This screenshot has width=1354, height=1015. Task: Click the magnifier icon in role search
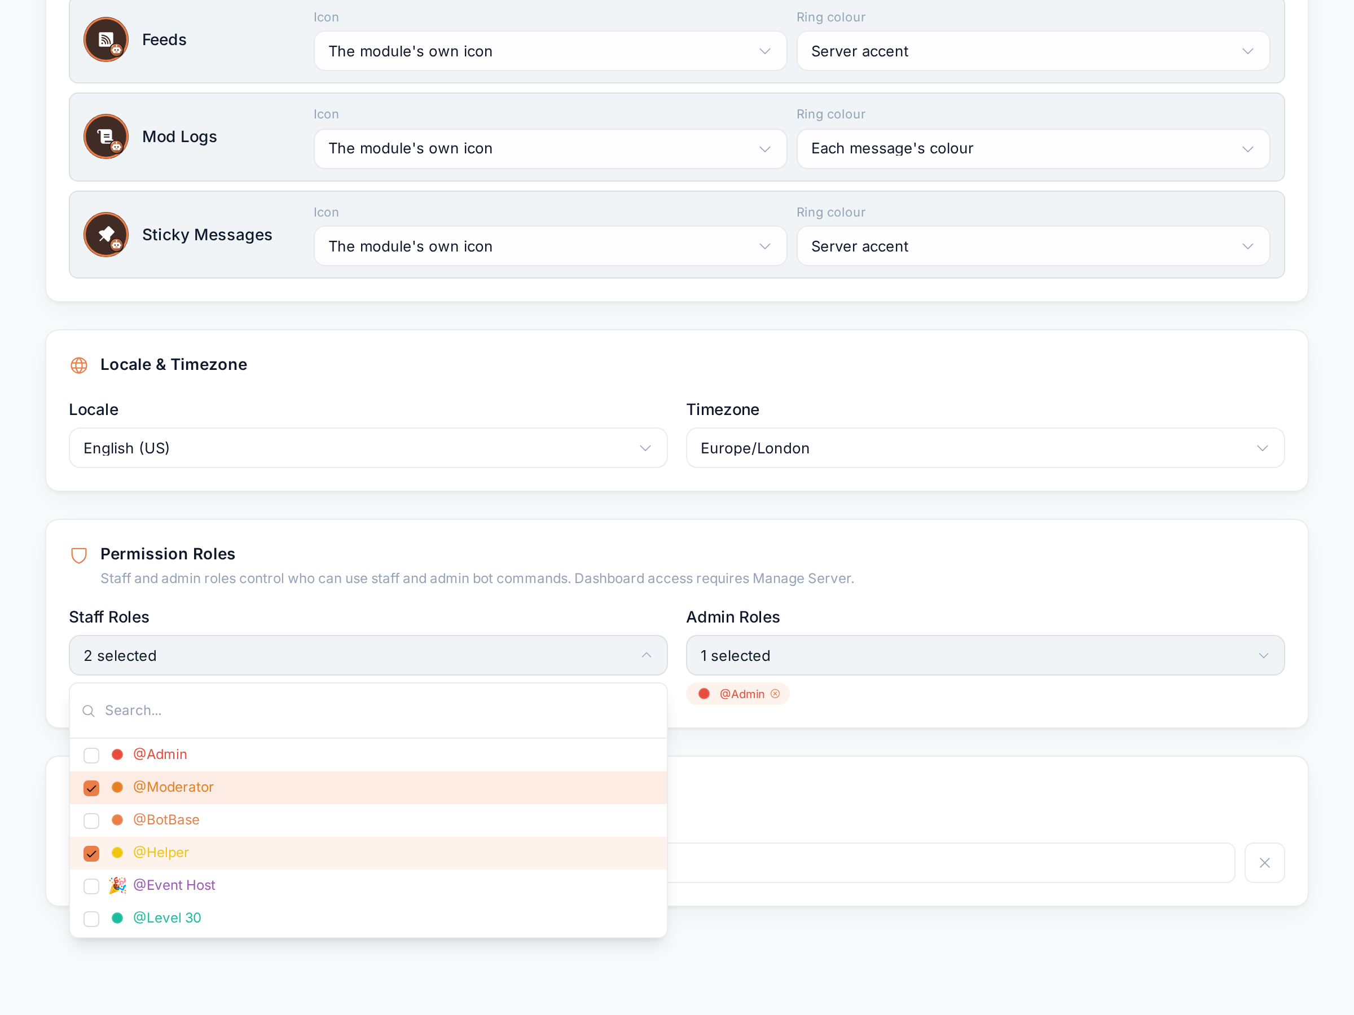point(89,711)
